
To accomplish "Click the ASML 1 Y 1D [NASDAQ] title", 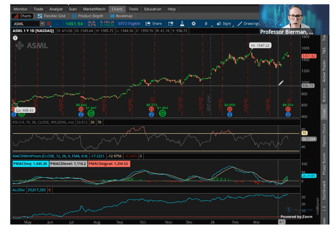I will (33, 31).
